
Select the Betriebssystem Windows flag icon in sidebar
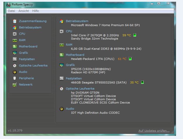click(15, 28)
